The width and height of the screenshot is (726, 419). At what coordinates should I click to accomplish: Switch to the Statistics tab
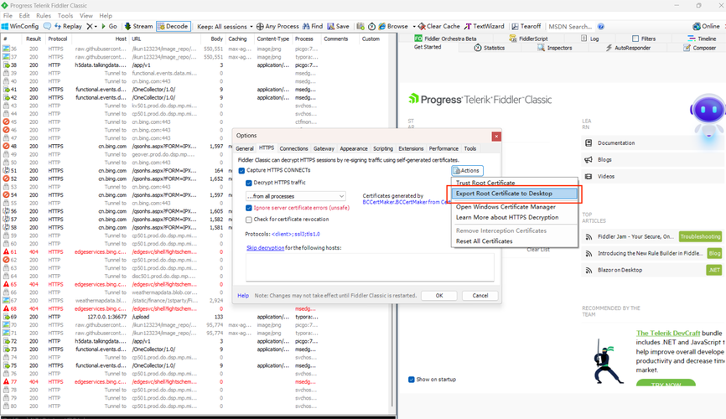[490, 48]
